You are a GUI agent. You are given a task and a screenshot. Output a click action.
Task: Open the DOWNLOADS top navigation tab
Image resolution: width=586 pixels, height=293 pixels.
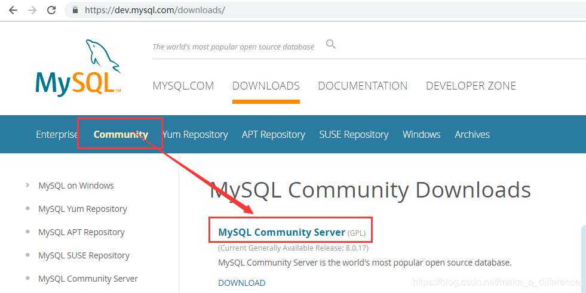point(266,86)
